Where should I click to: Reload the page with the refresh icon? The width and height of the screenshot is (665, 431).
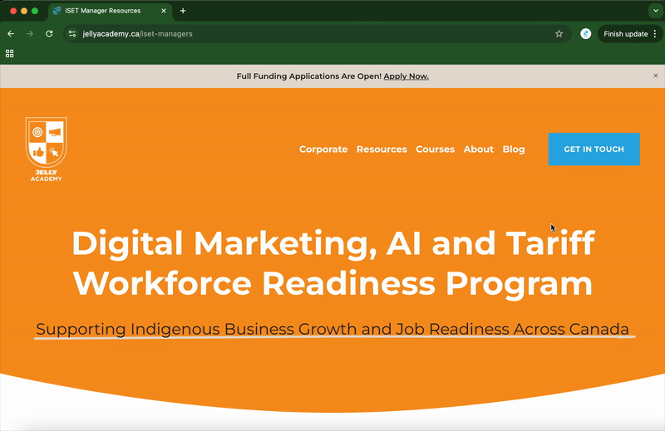49,34
